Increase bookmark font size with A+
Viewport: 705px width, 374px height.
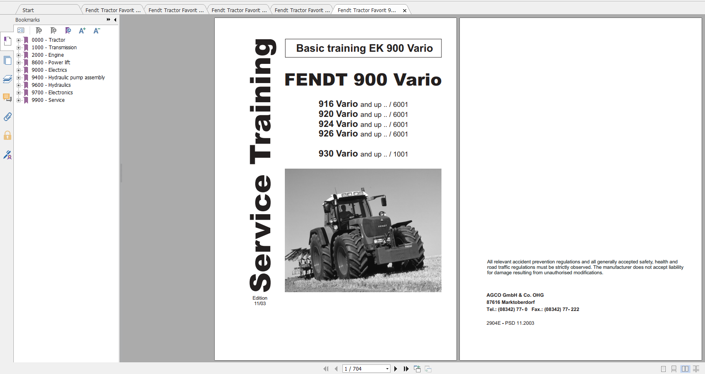[x=82, y=30]
